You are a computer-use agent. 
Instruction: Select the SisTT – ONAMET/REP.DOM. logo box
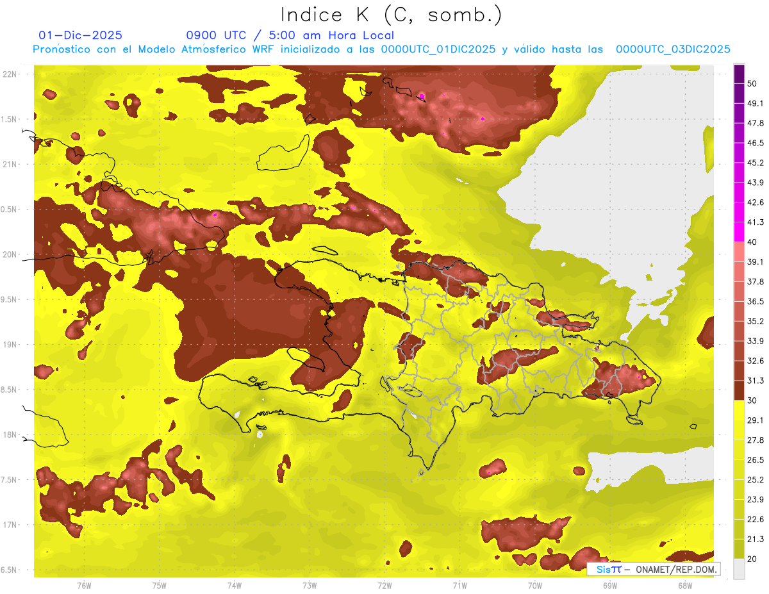tap(653, 569)
